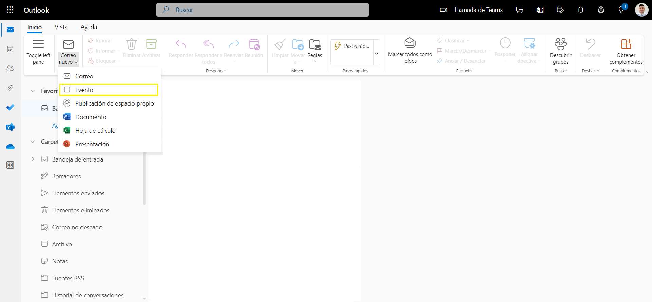Viewport: 652px width, 302px height.
Task: Click folder pane scrollbar
Action: [x=144, y=179]
